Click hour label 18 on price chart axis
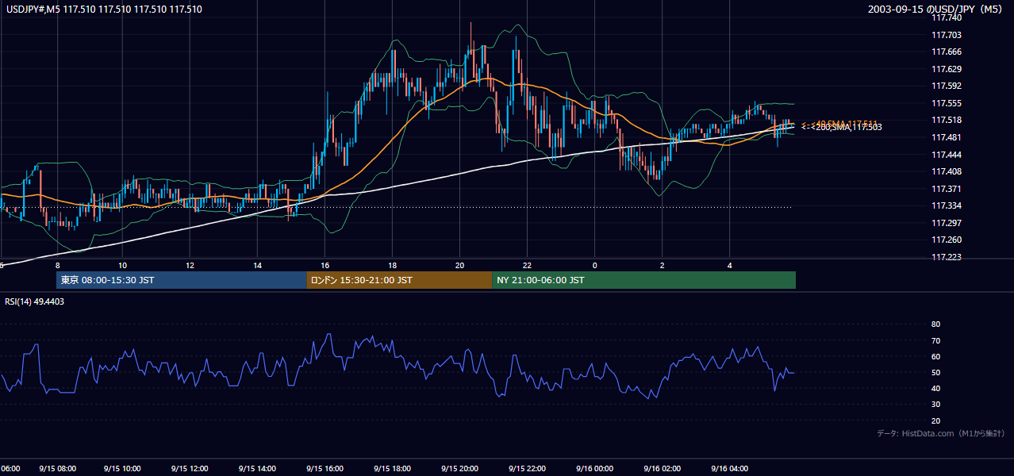This screenshot has height=476, width=1014. 392,265
